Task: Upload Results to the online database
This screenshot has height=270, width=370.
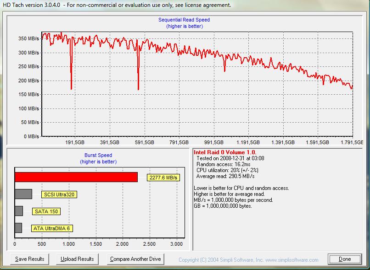Action: [77, 259]
